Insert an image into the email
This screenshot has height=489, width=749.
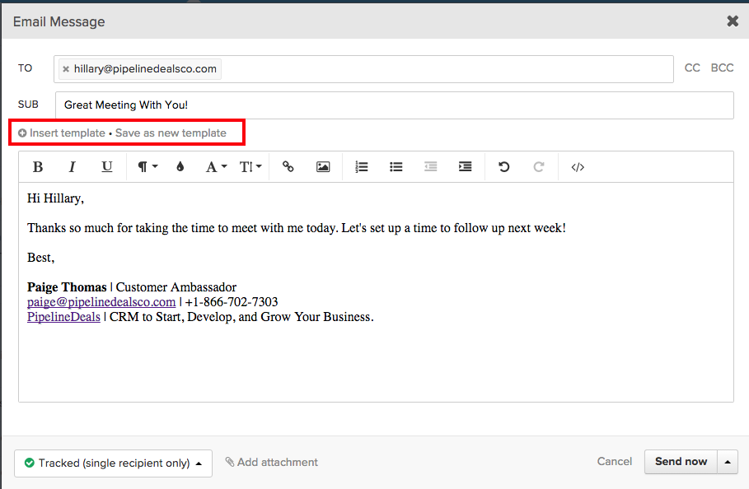[x=323, y=167]
